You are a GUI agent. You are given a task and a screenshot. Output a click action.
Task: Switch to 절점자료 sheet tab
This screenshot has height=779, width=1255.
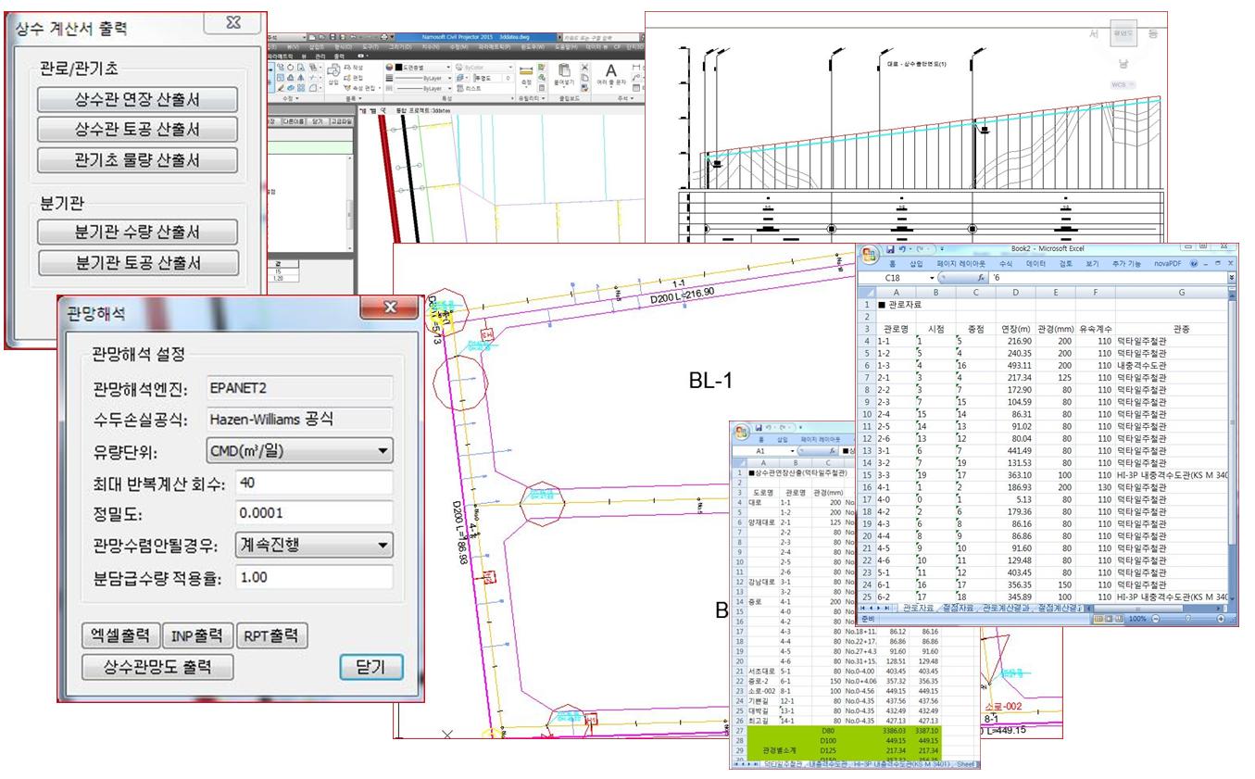[957, 608]
